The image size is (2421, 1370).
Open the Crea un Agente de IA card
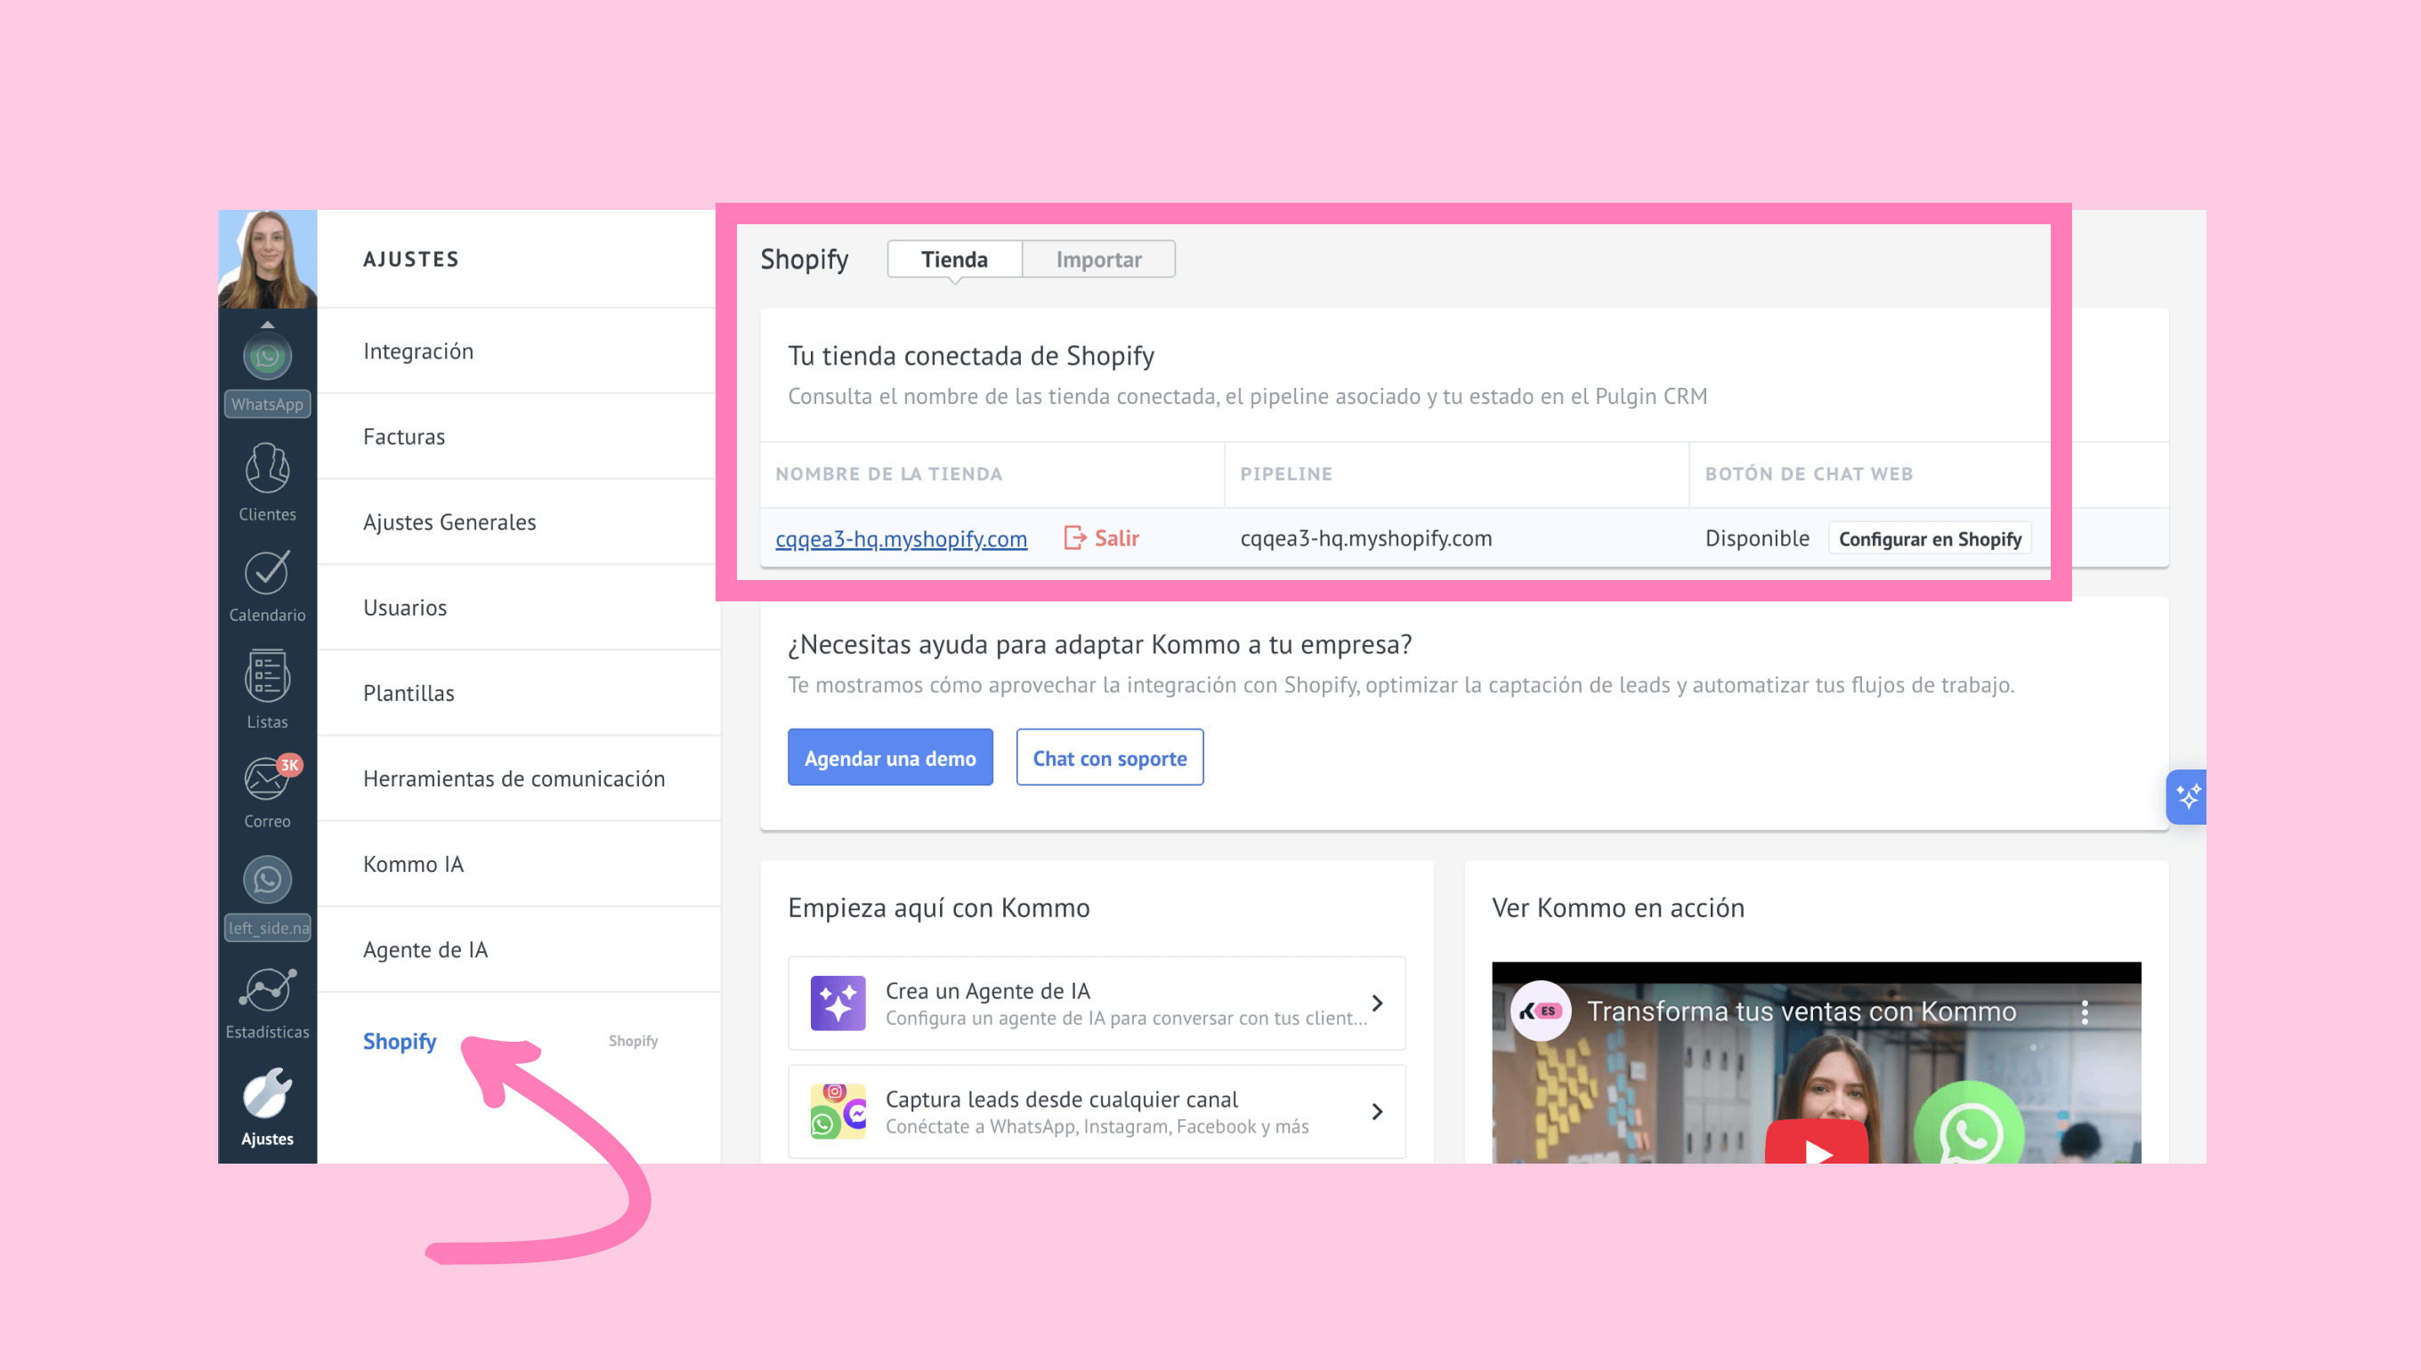pyautogui.click(x=1097, y=1003)
